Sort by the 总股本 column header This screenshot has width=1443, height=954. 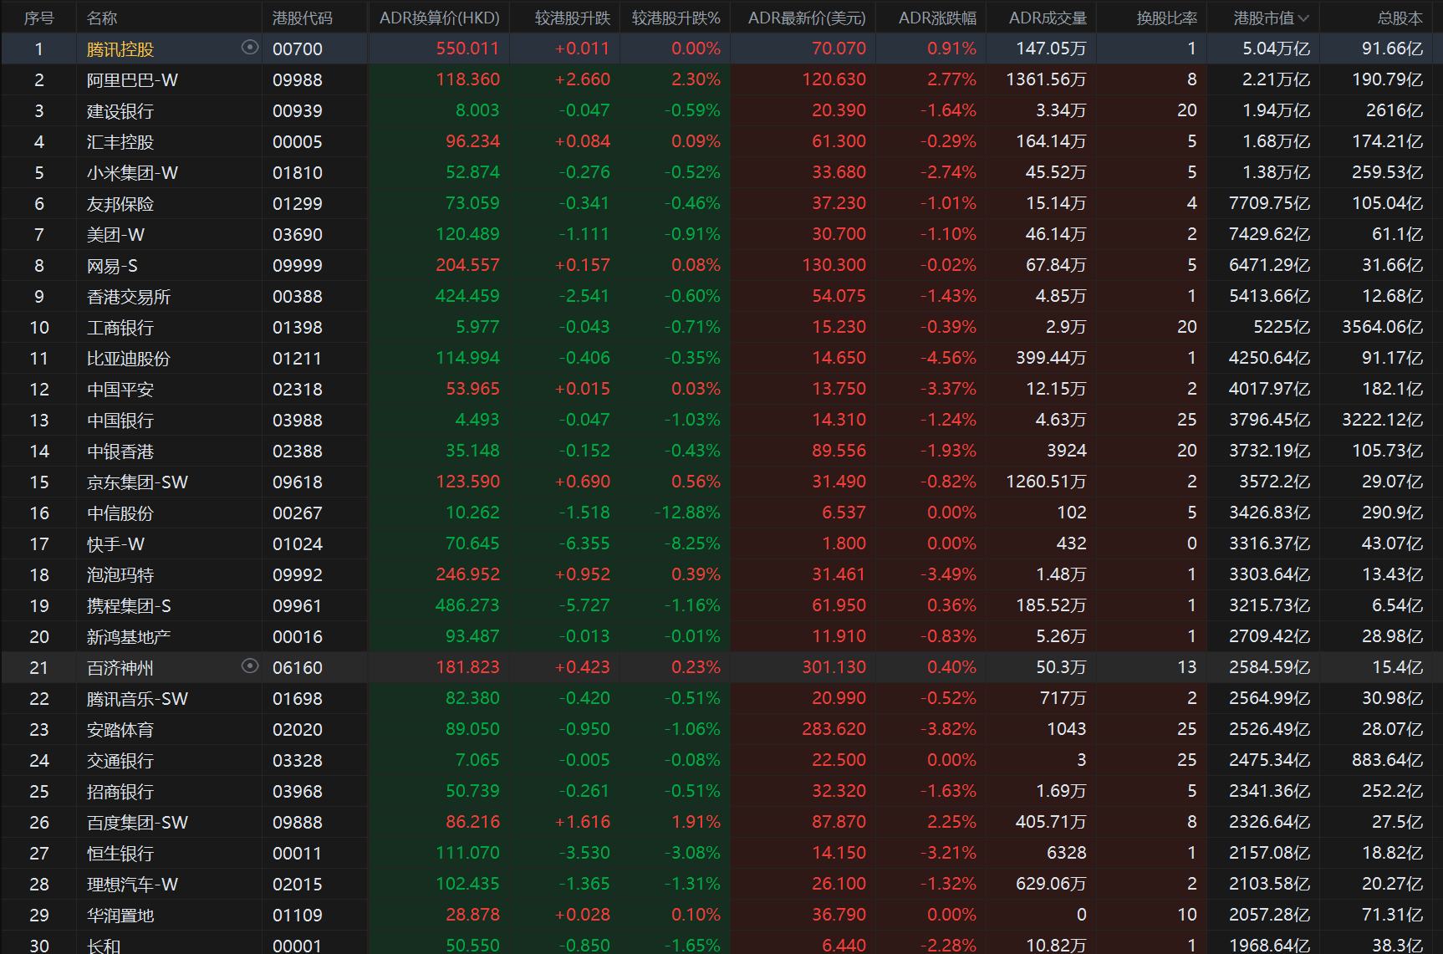(1399, 18)
